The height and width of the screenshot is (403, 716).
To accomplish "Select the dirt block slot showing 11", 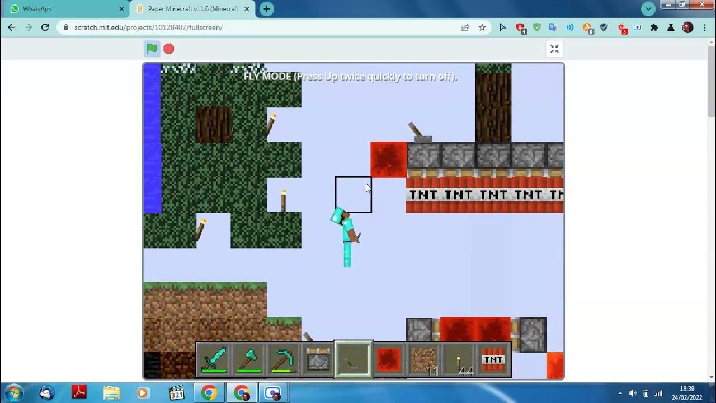I will tap(423, 360).
